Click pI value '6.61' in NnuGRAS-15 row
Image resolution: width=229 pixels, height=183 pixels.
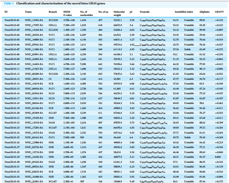(132, 89)
